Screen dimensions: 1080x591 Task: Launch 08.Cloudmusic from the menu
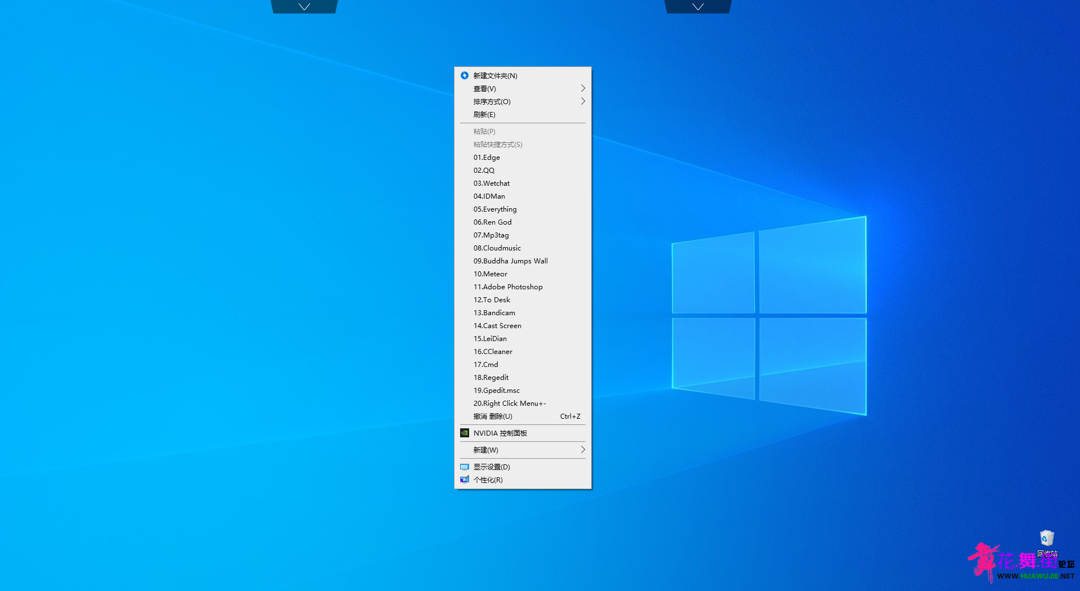pos(523,248)
